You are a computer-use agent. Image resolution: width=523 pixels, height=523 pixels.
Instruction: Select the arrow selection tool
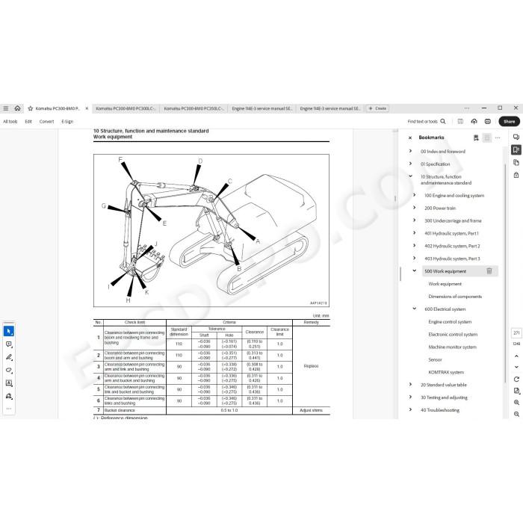pos(9,331)
